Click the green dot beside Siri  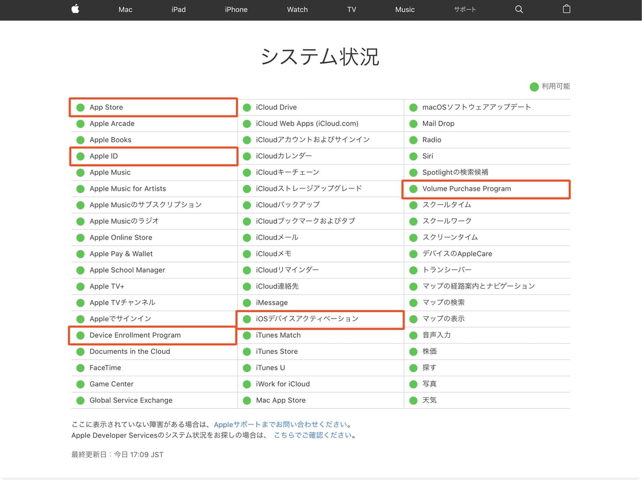coord(413,156)
